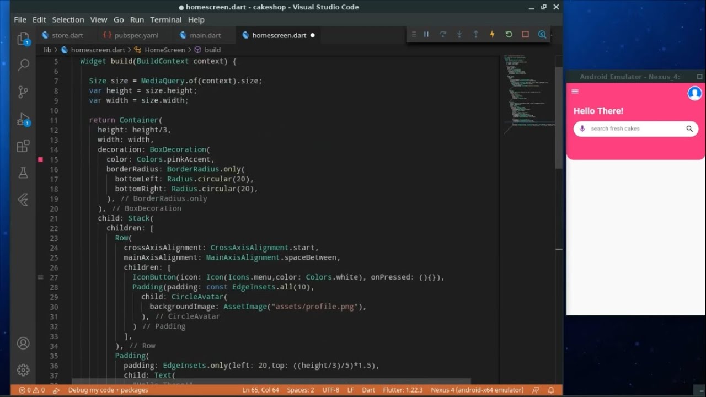Open notifications bell in status bar
The image size is (706, 397).
[550, 390]
